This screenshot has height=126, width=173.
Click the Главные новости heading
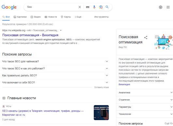(x=22, y=98)
